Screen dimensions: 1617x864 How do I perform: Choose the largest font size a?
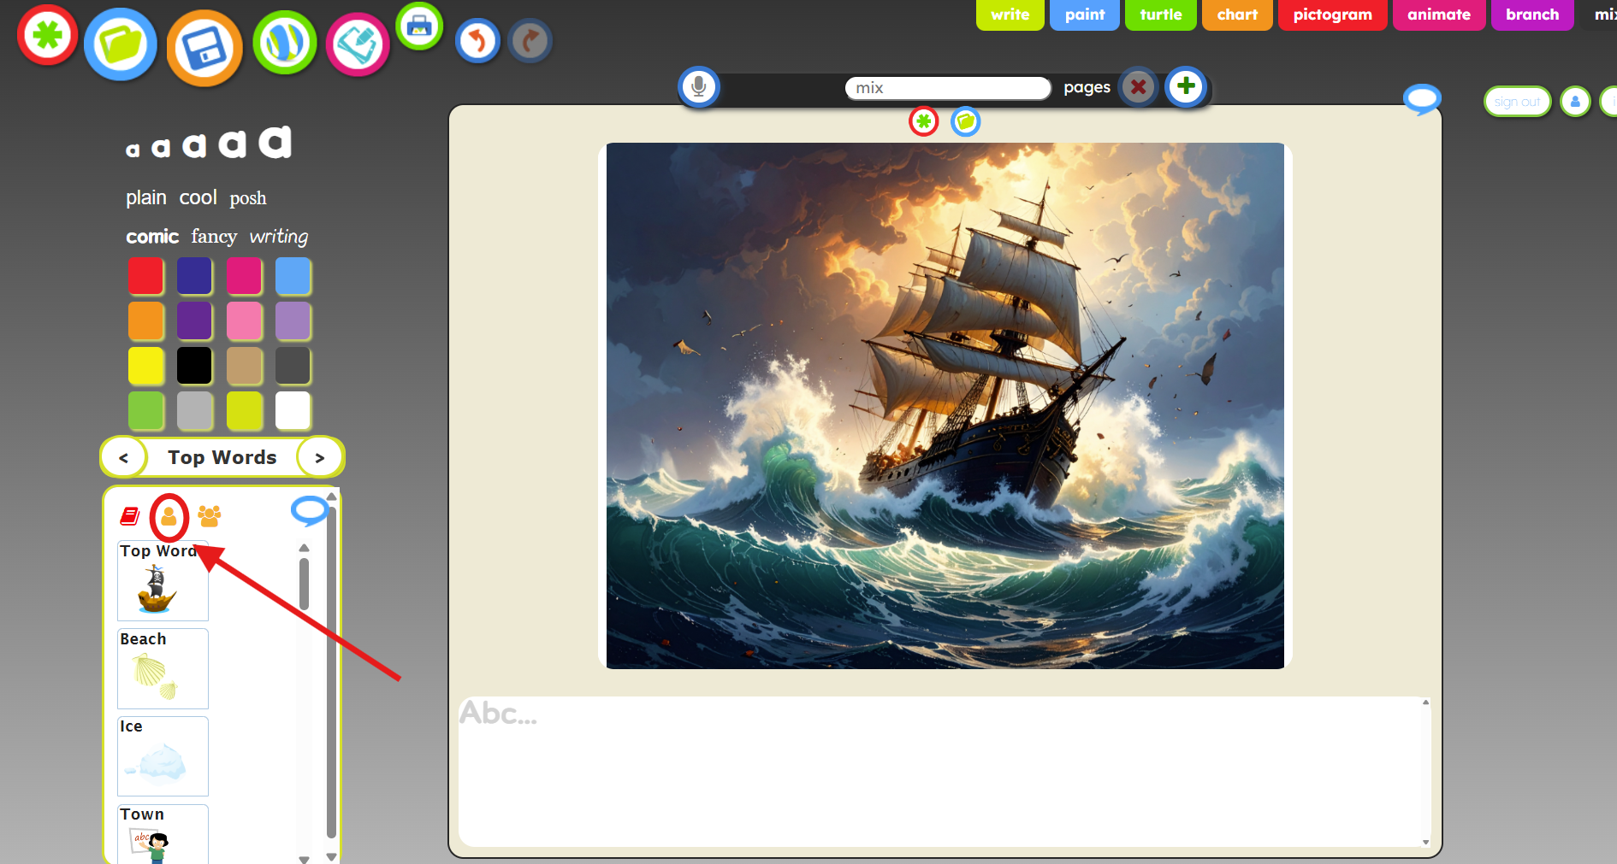pos(275,141)
